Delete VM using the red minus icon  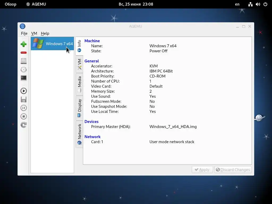click(x=24, y=53)
